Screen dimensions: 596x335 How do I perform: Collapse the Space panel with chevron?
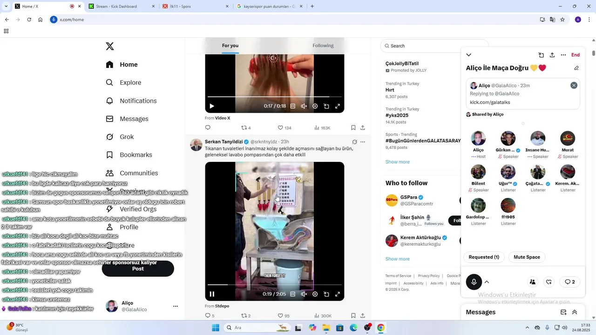click(469, 55)
